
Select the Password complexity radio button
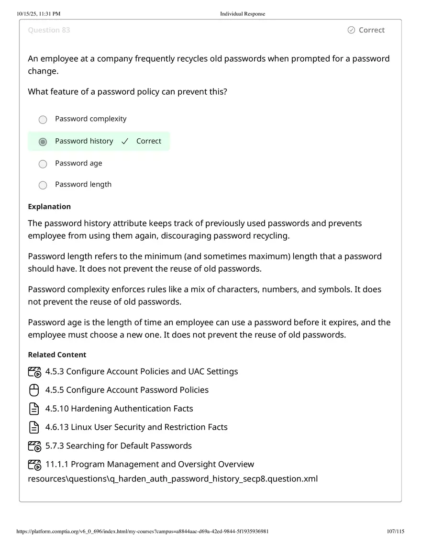[43, 119]
